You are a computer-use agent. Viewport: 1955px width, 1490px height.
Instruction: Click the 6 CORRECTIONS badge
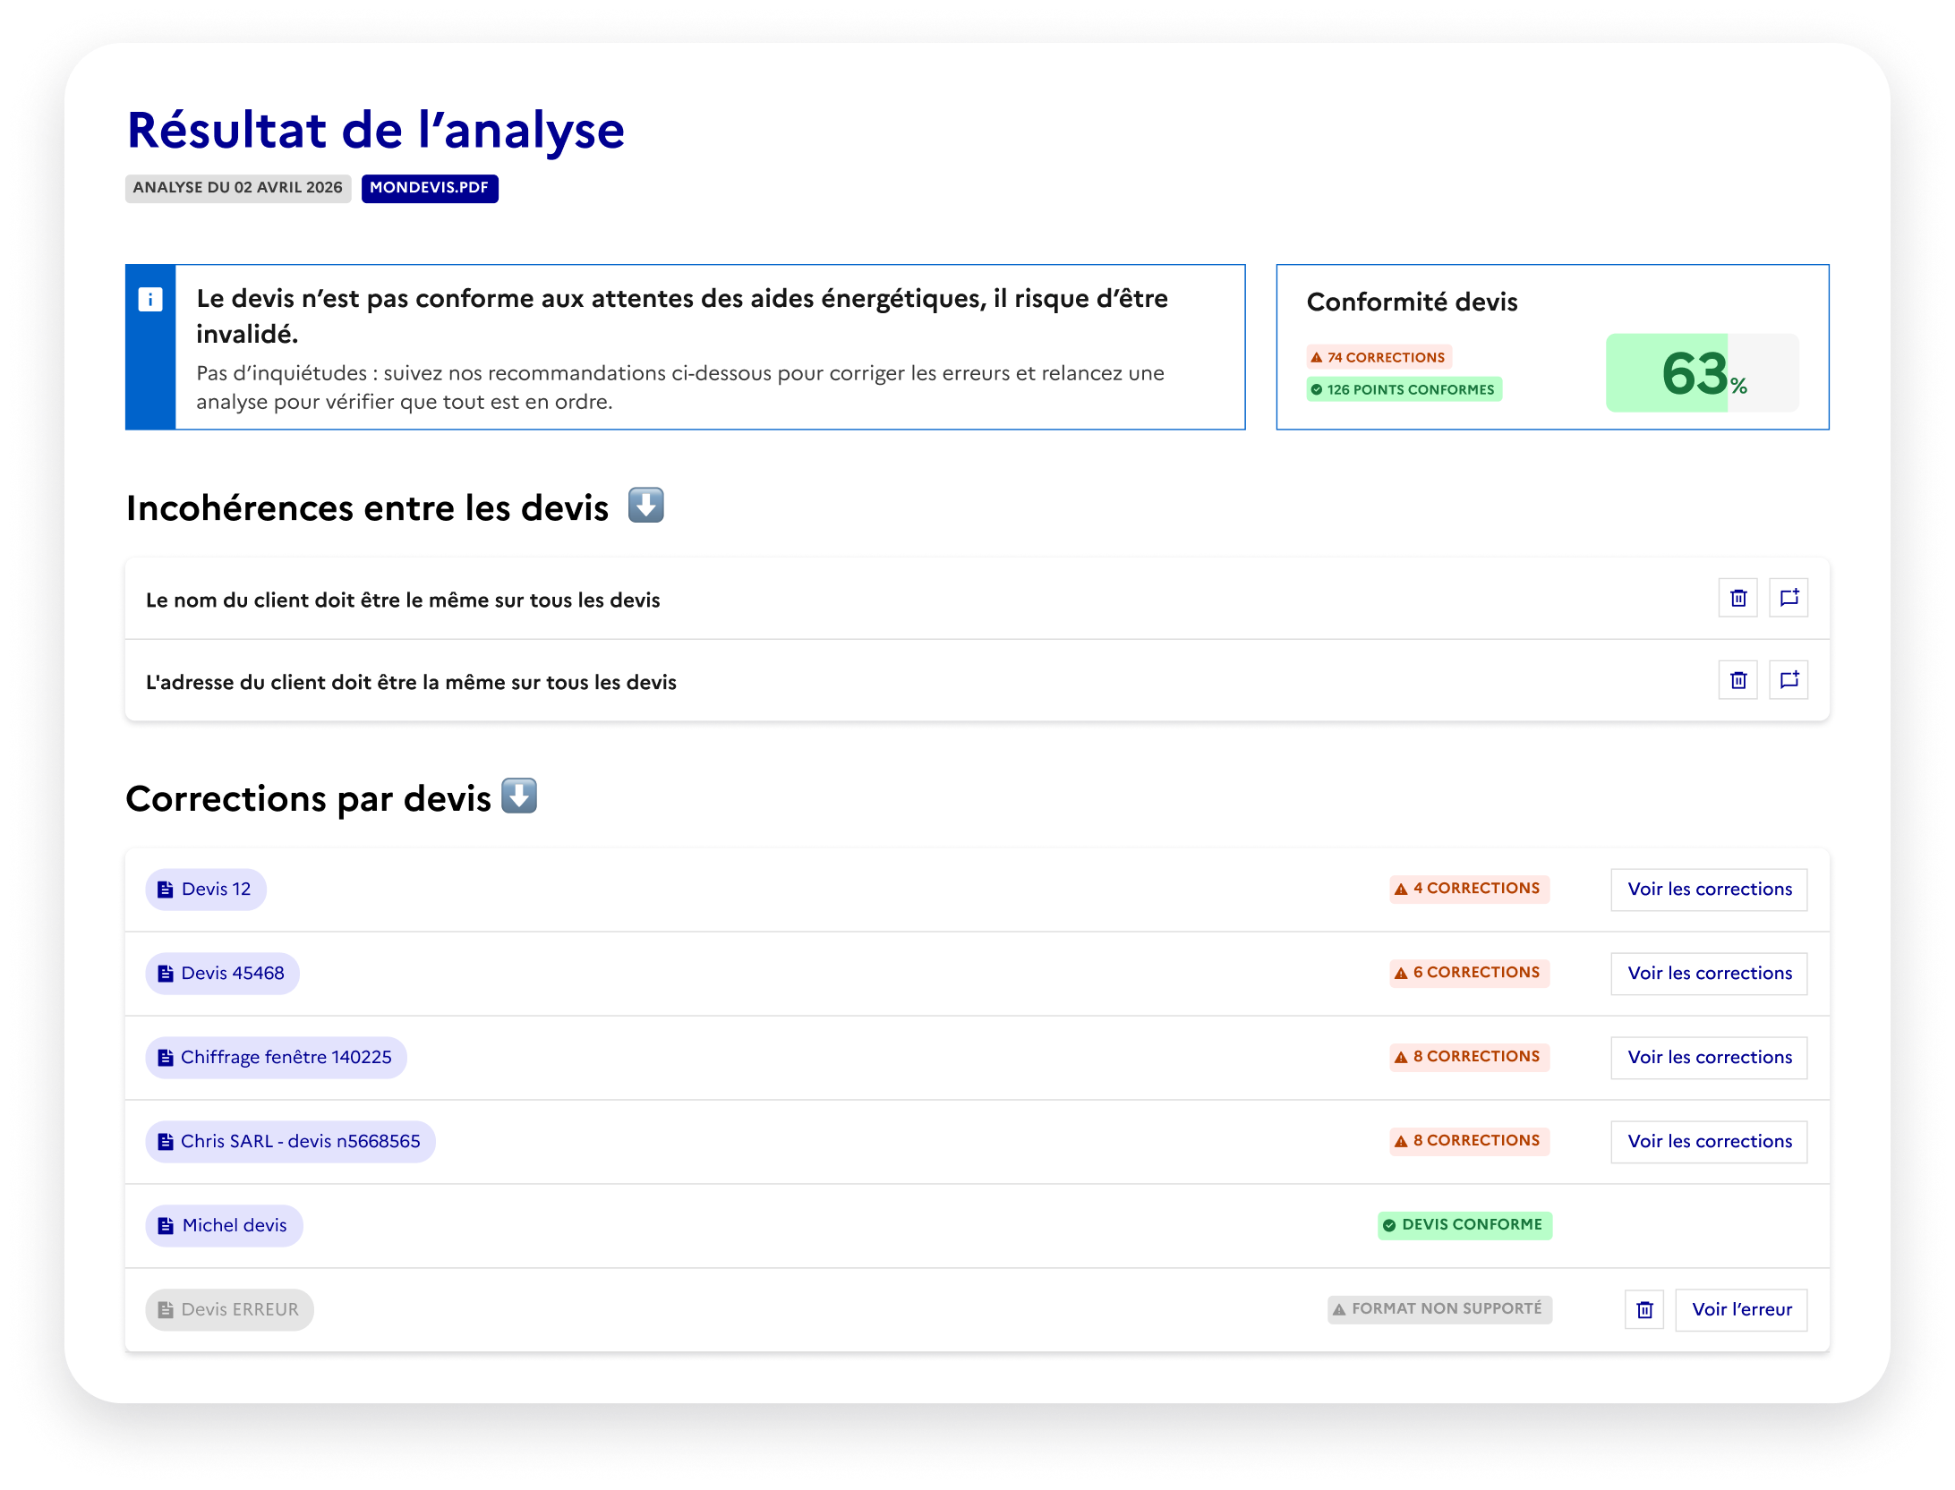click(x=1469, y=973)
